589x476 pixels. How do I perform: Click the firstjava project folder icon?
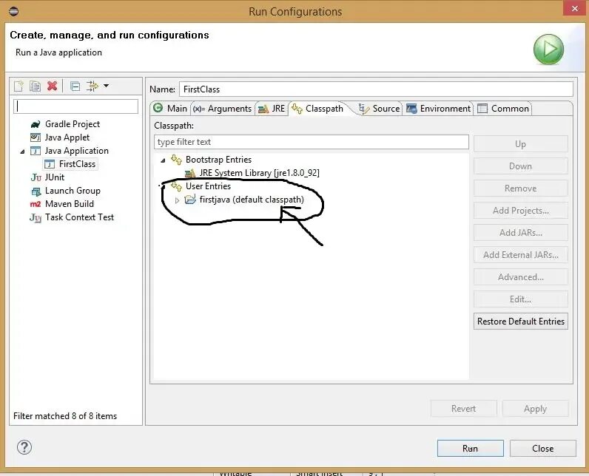tap(190, 199)
